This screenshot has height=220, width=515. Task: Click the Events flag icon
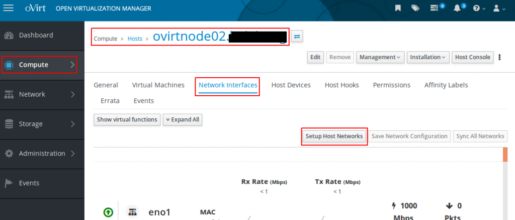point(9,183)
